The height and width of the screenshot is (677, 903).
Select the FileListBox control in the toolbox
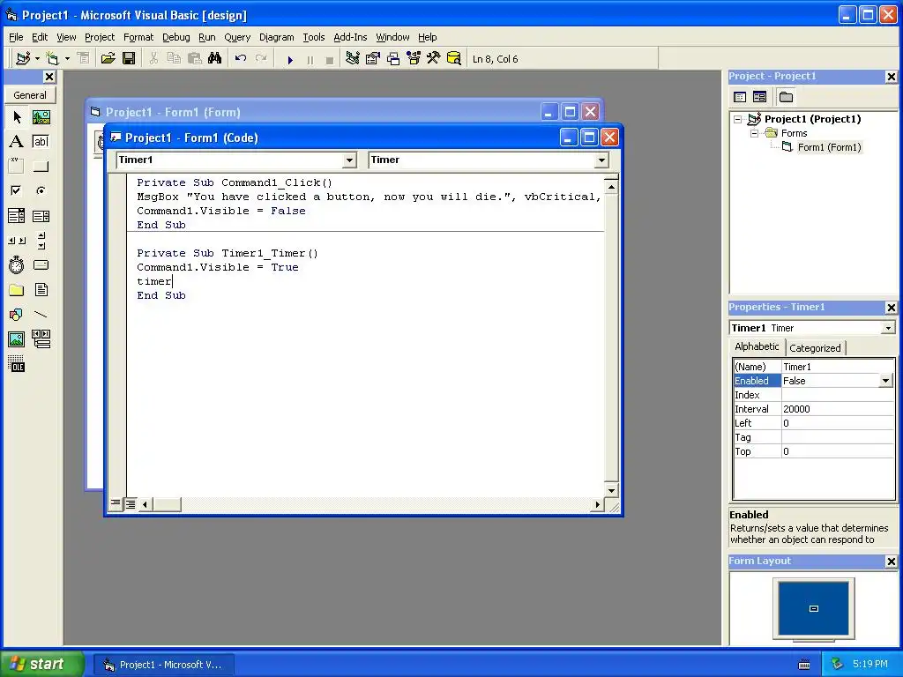coord(41,289)
